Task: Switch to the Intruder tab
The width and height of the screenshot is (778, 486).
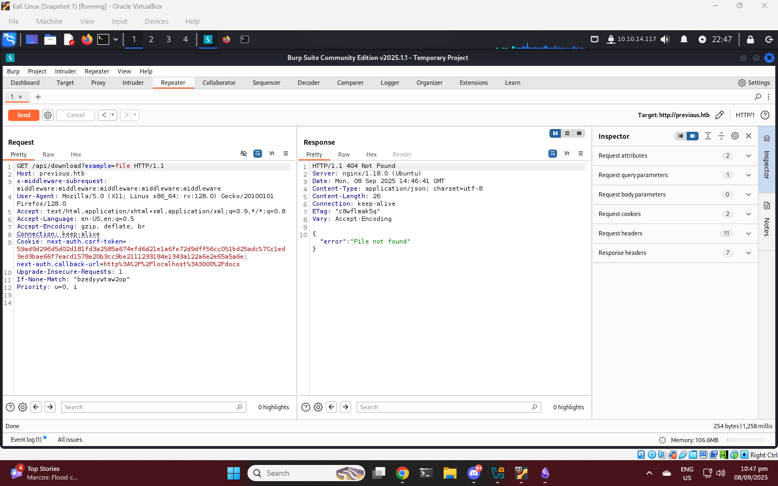Action: 133,83
